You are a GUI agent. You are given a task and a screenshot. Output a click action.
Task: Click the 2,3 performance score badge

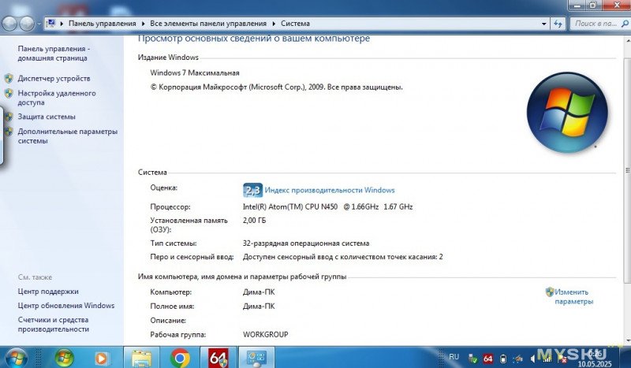pos(252,190)
